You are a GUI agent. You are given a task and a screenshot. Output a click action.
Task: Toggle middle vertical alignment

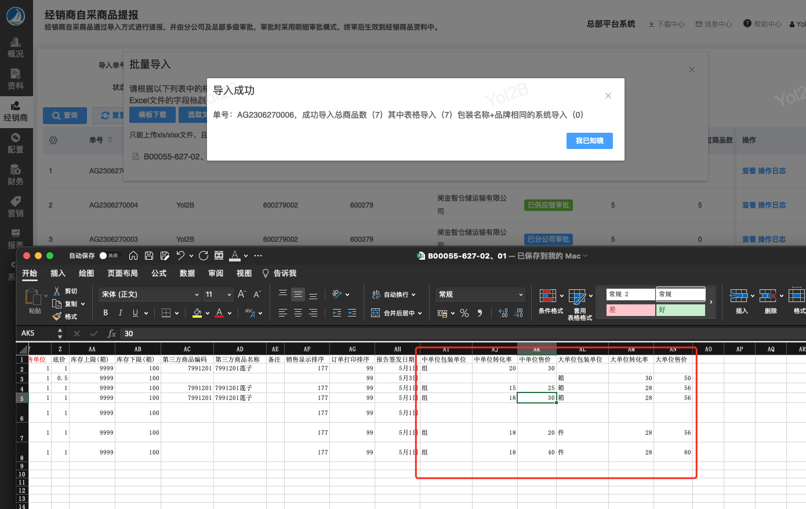[x=298, y=295]
